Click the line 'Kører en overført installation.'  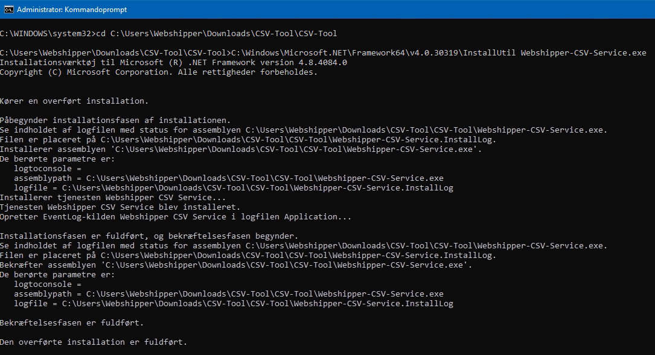pos(74,101)
